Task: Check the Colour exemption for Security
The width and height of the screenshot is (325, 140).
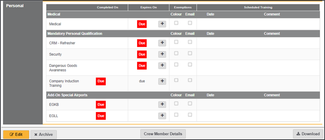Action: 176,53
